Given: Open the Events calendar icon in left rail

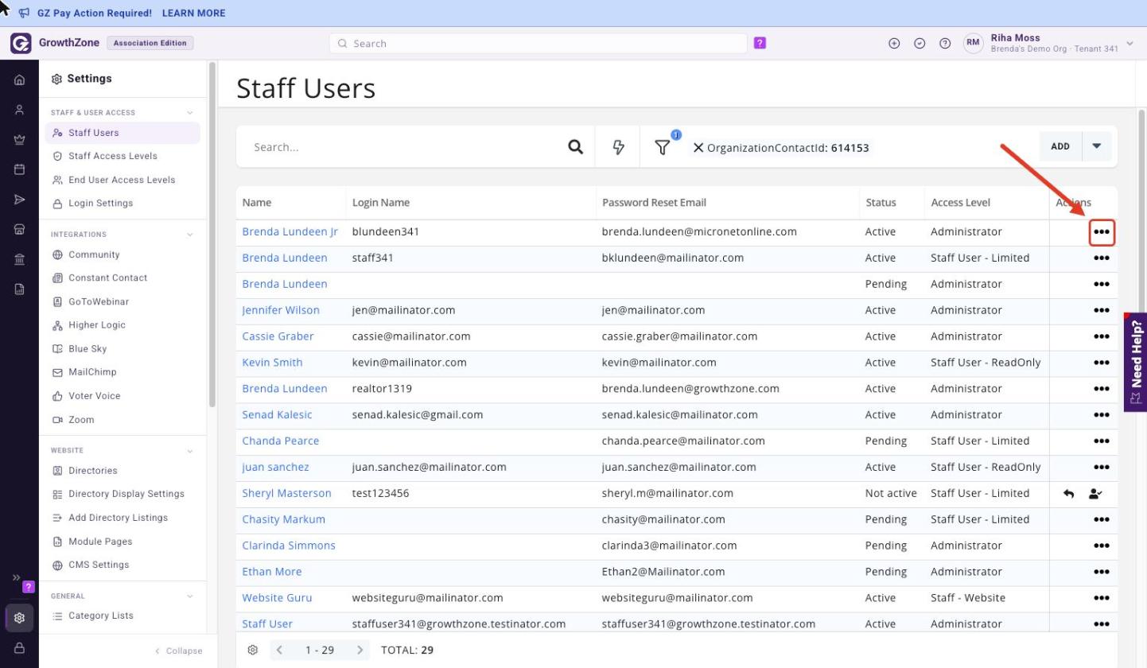Looking at the screenshot, I should click(20, 169).
